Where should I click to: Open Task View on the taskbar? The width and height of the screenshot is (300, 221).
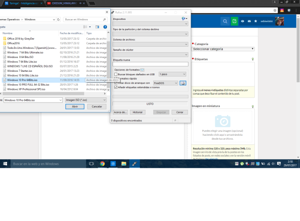coord(92,163)
